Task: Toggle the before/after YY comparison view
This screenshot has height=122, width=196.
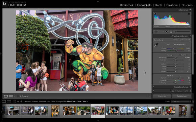Action: tap(11, 96)
